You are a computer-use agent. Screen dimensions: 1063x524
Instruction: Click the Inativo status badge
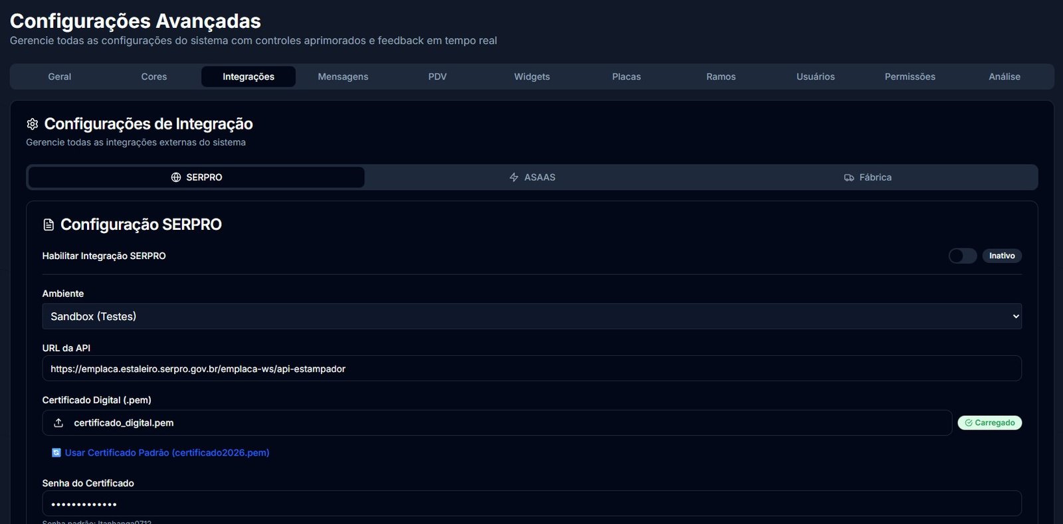pyautogui.click(x=1001, y=256)
